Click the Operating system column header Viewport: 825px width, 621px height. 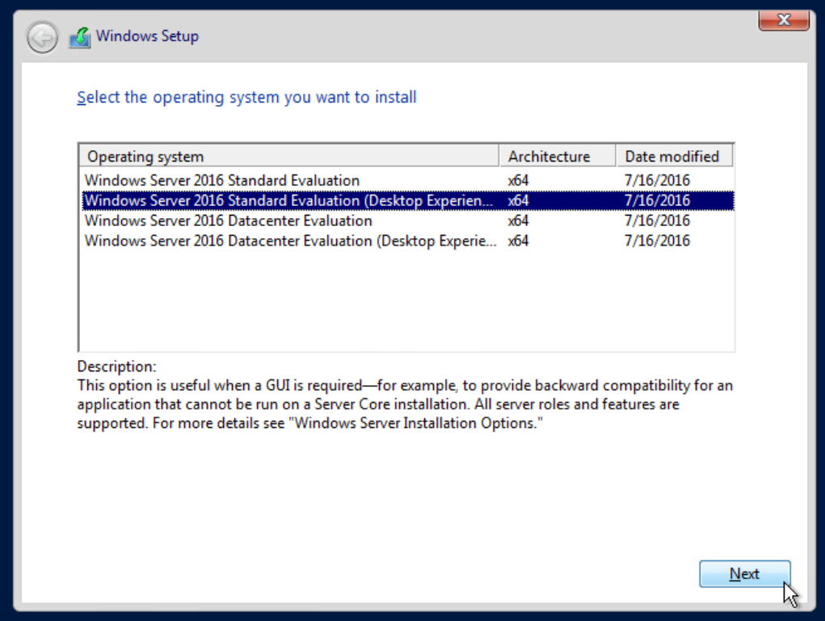(288, 157)
